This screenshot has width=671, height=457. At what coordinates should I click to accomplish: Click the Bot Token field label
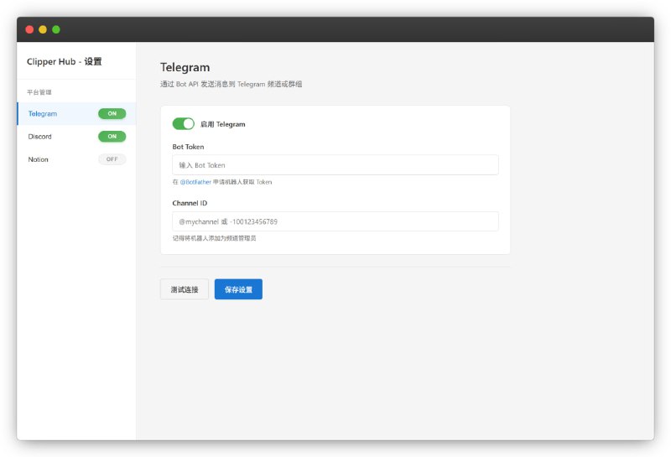pyautogui.click(x=188, y=147)
